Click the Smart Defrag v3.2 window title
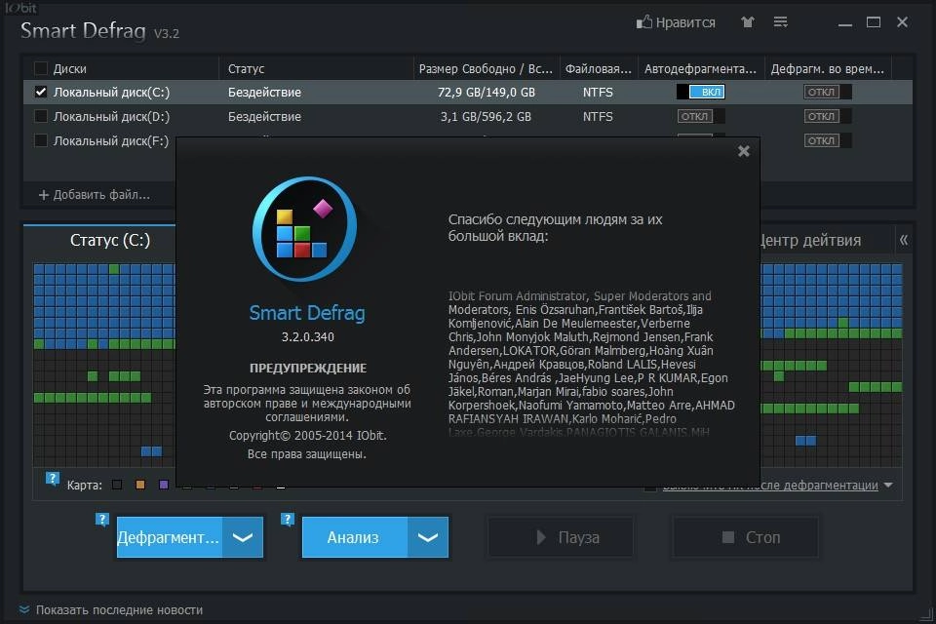The height and width of the screenshot is (624, 936). coord(99,30)
